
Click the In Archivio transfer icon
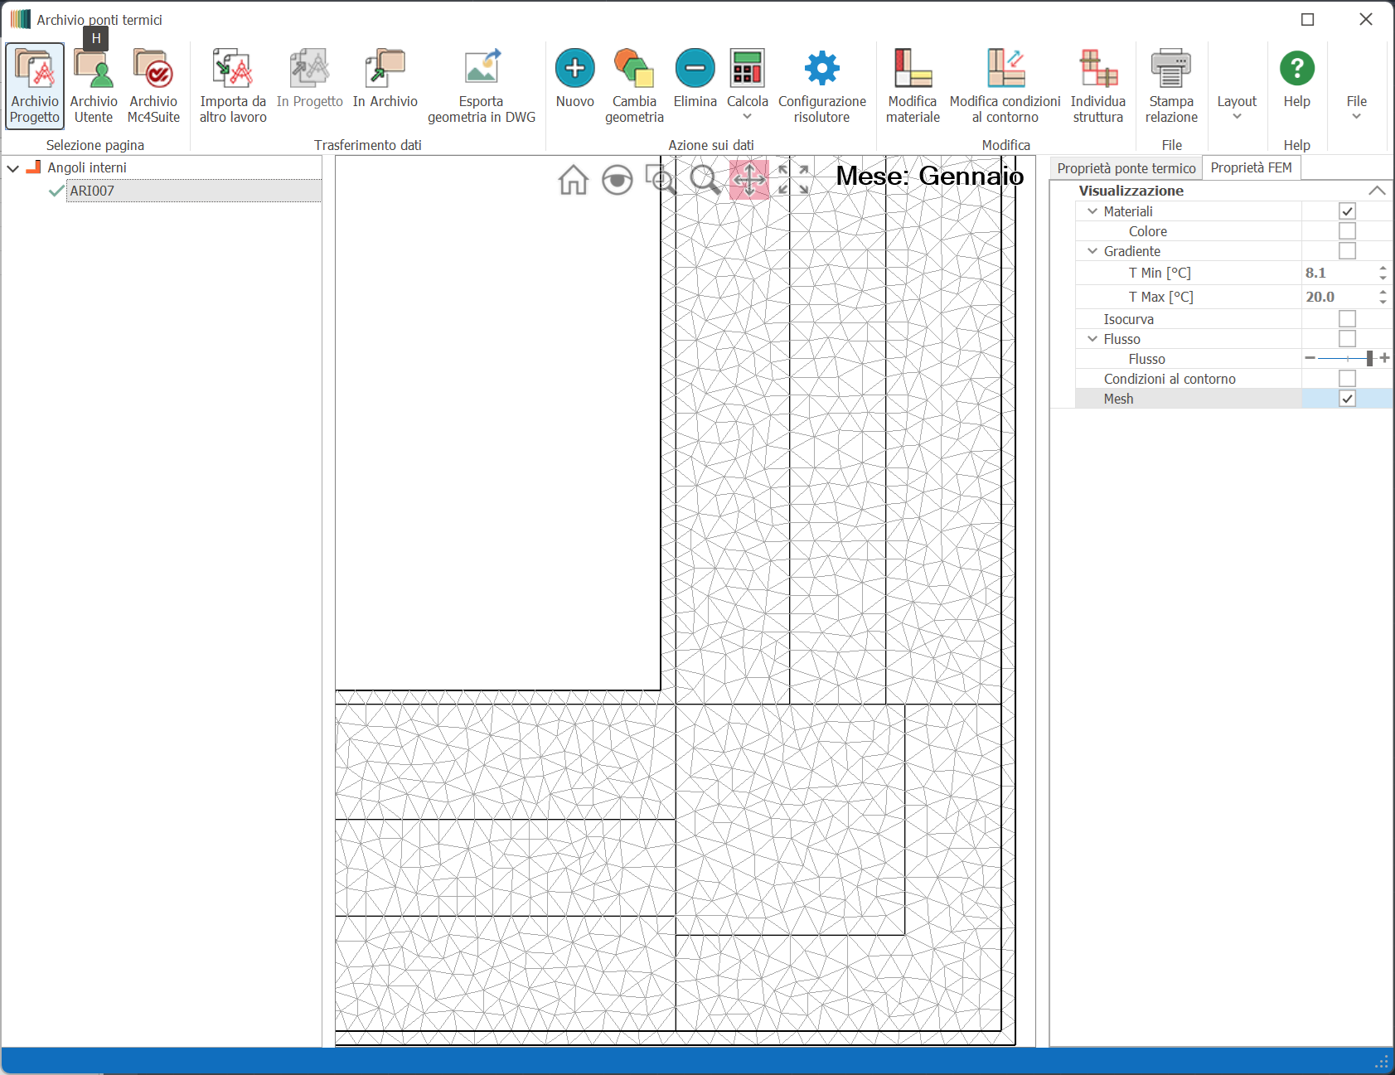(385, 69)
